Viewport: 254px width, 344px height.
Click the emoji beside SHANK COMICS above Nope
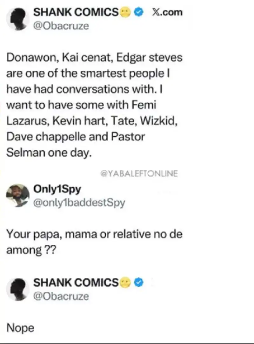(x=125, y=282)
